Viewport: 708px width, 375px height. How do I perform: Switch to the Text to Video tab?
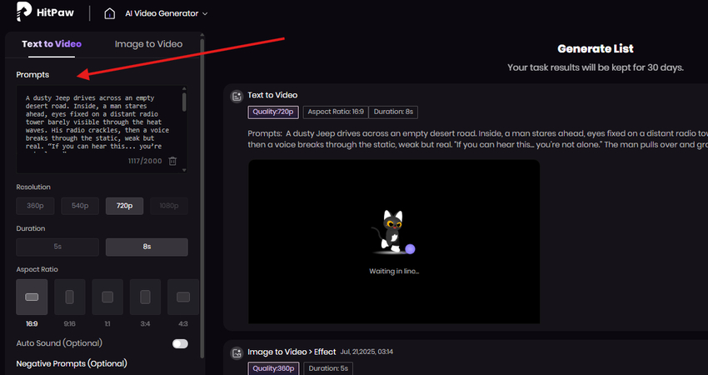pos(52,44)
